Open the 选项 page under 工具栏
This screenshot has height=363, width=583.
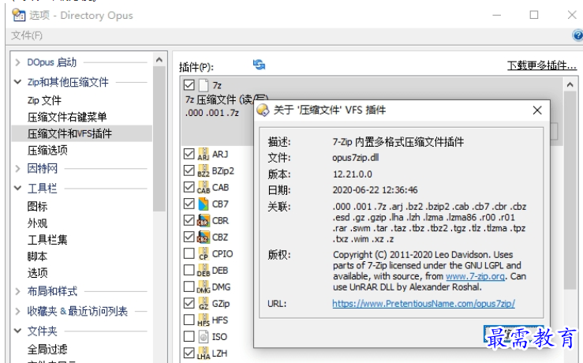pyautogui.click(x=37, y=273)
